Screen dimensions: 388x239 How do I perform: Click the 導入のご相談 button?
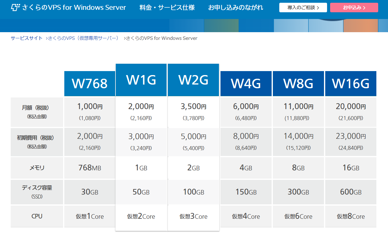pos(303,8)
